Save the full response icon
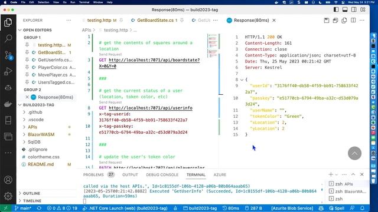The width and height of the screenshot is (378, 212). [x=327, y=21]
